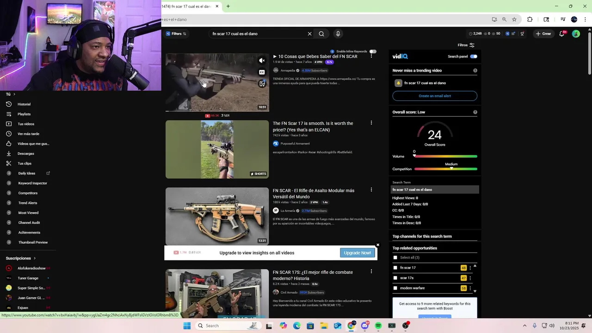
Task: Check the scar 17s keyword
Action: [395, 278]
